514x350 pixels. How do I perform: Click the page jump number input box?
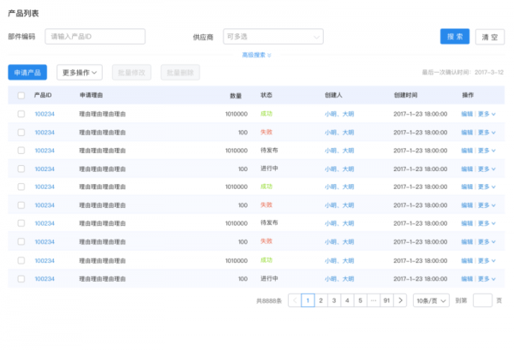point(482,300)
